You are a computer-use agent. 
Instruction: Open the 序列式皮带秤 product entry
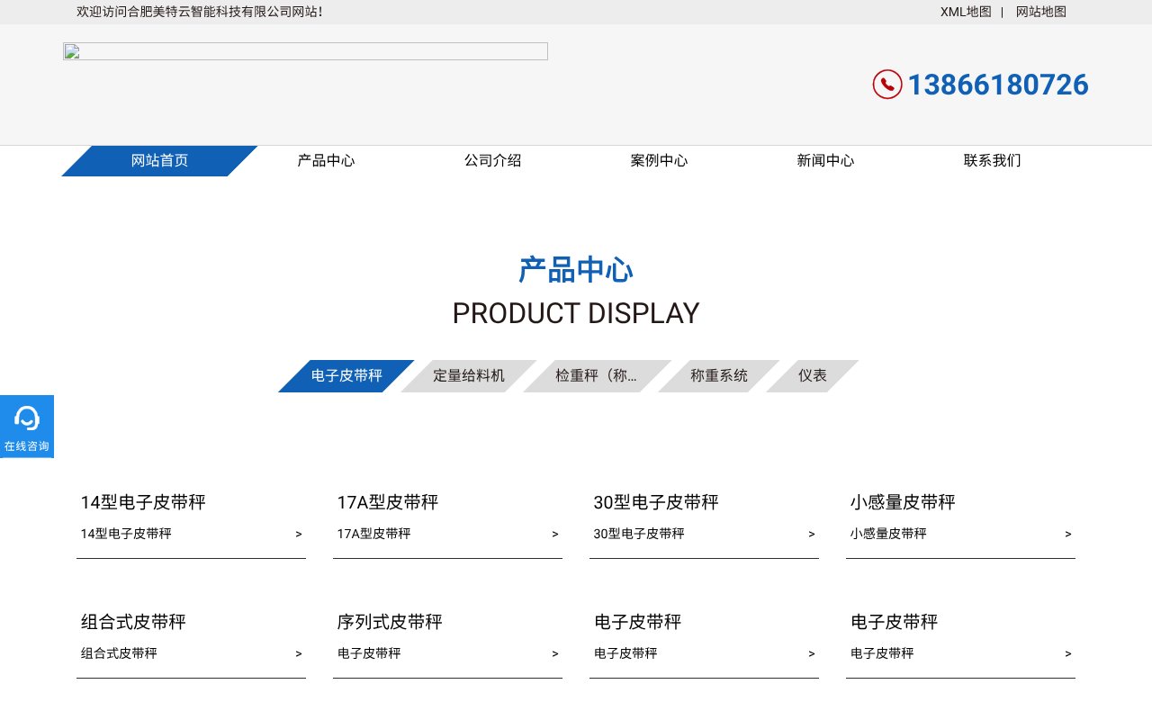click(390, 622)
